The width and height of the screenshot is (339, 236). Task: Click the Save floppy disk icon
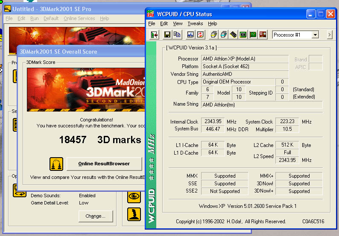[x=167, y=35]
